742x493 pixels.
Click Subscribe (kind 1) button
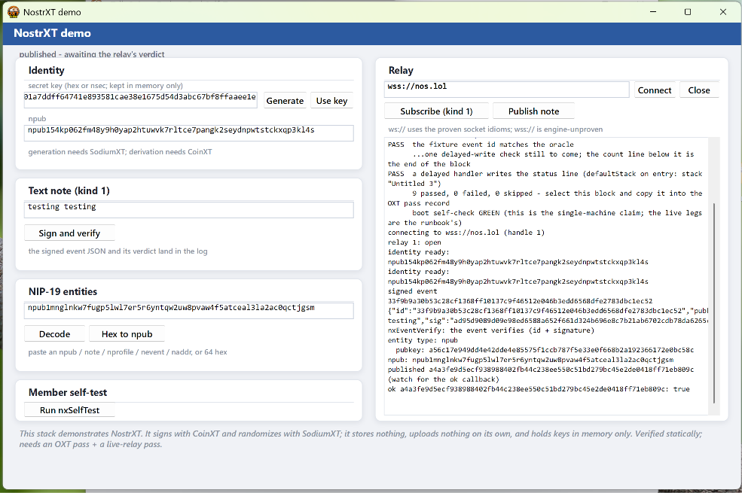tap(436, 111)
